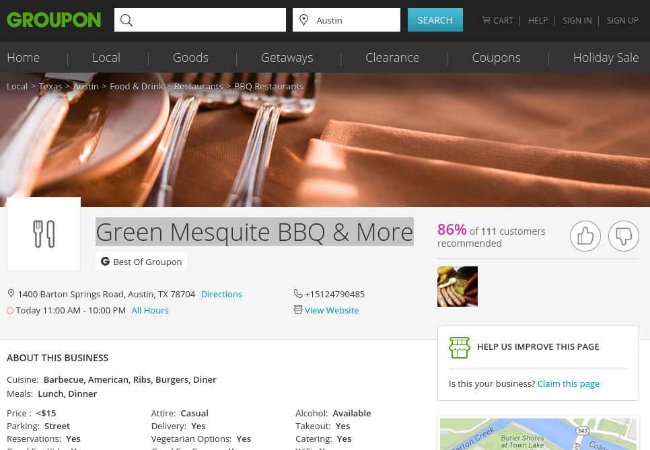The width and height of the screenshot is (650, 450).
Task: Click the Today 11:00 AM - 10:00 PM hours
Action: [71, 310]
